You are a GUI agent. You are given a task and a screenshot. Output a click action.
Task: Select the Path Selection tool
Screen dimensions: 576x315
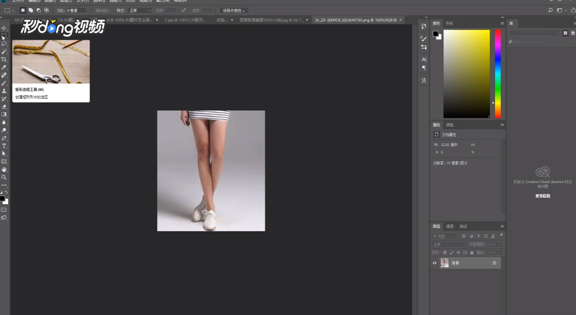coord(4,154)
